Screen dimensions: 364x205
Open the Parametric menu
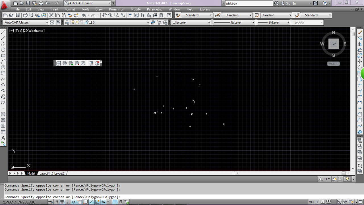(155, 9)
